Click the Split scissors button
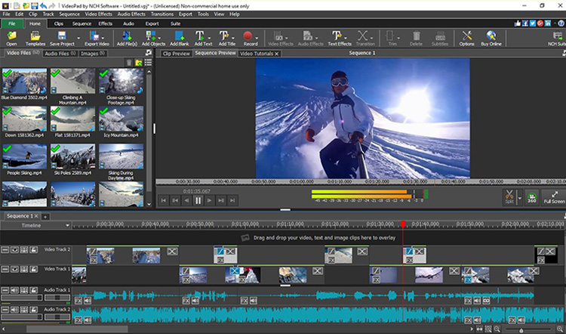The height and width of the screenshot is (334, 566). tap(509, 197)
